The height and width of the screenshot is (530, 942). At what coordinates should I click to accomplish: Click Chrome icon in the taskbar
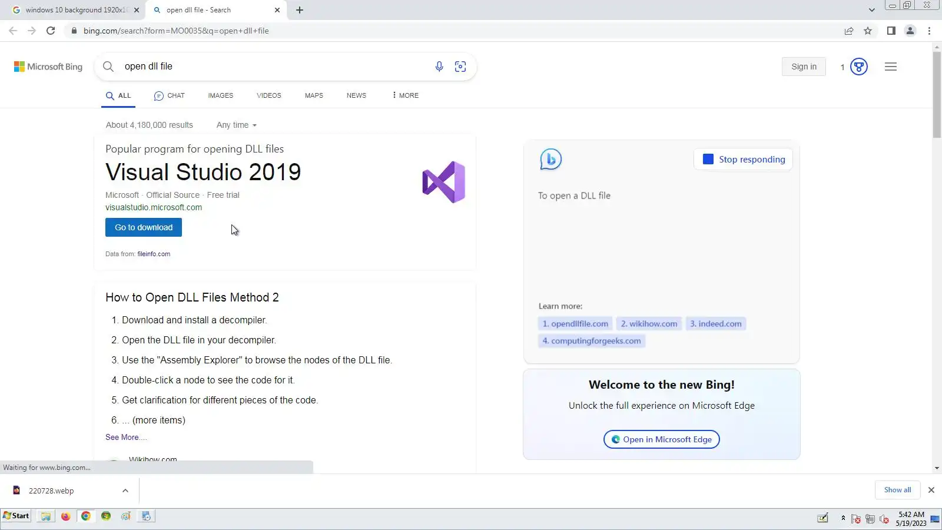(x=86, y=516)
